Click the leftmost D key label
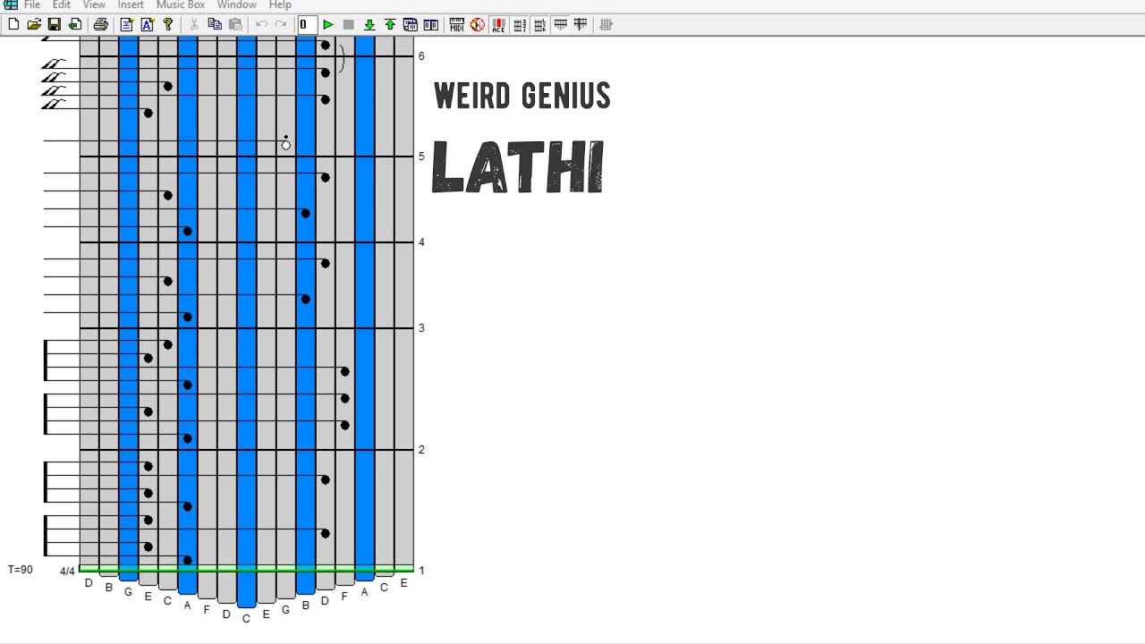This screenshot has height=644, width=1145. coord(89,583)
